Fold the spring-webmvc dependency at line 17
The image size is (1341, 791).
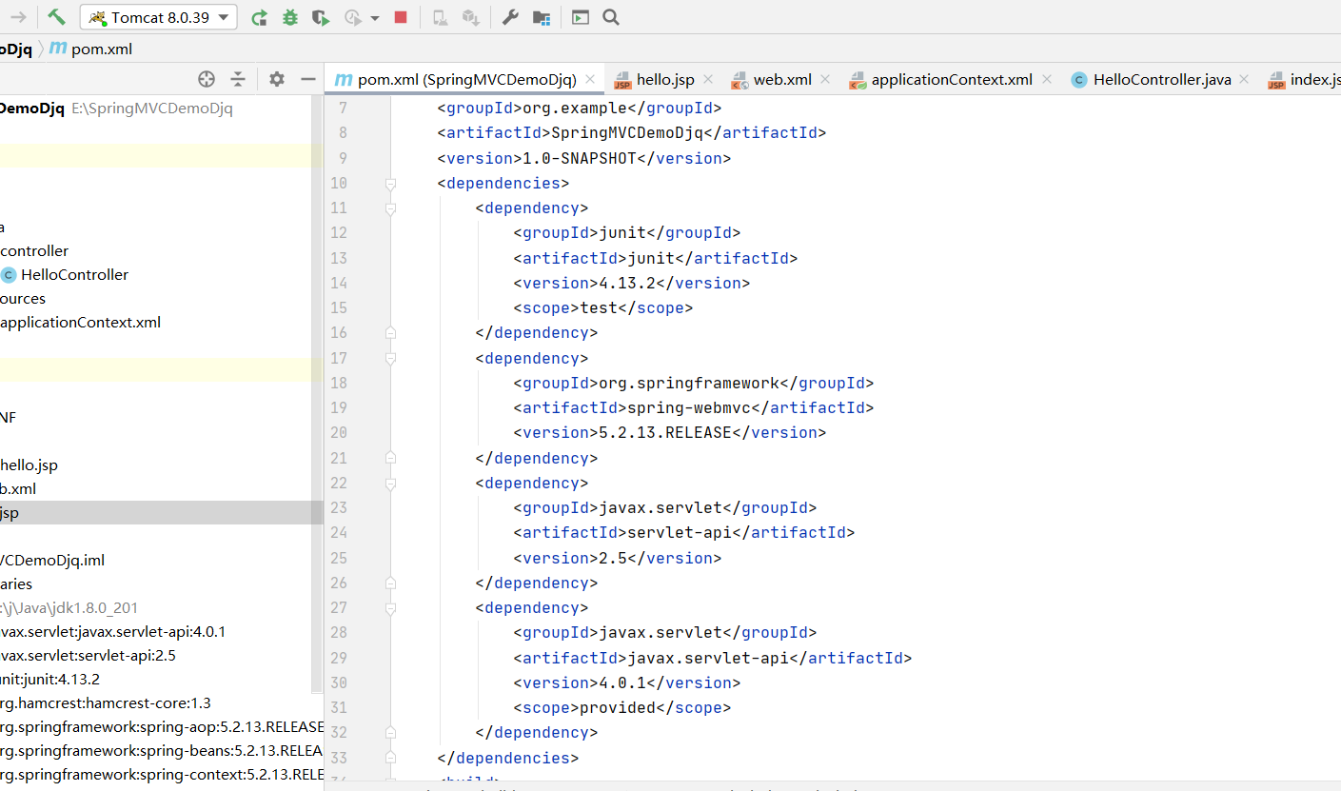[390, 358]
